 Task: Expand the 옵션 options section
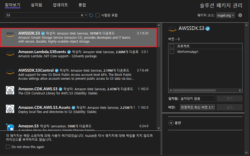tap(171, 123)
